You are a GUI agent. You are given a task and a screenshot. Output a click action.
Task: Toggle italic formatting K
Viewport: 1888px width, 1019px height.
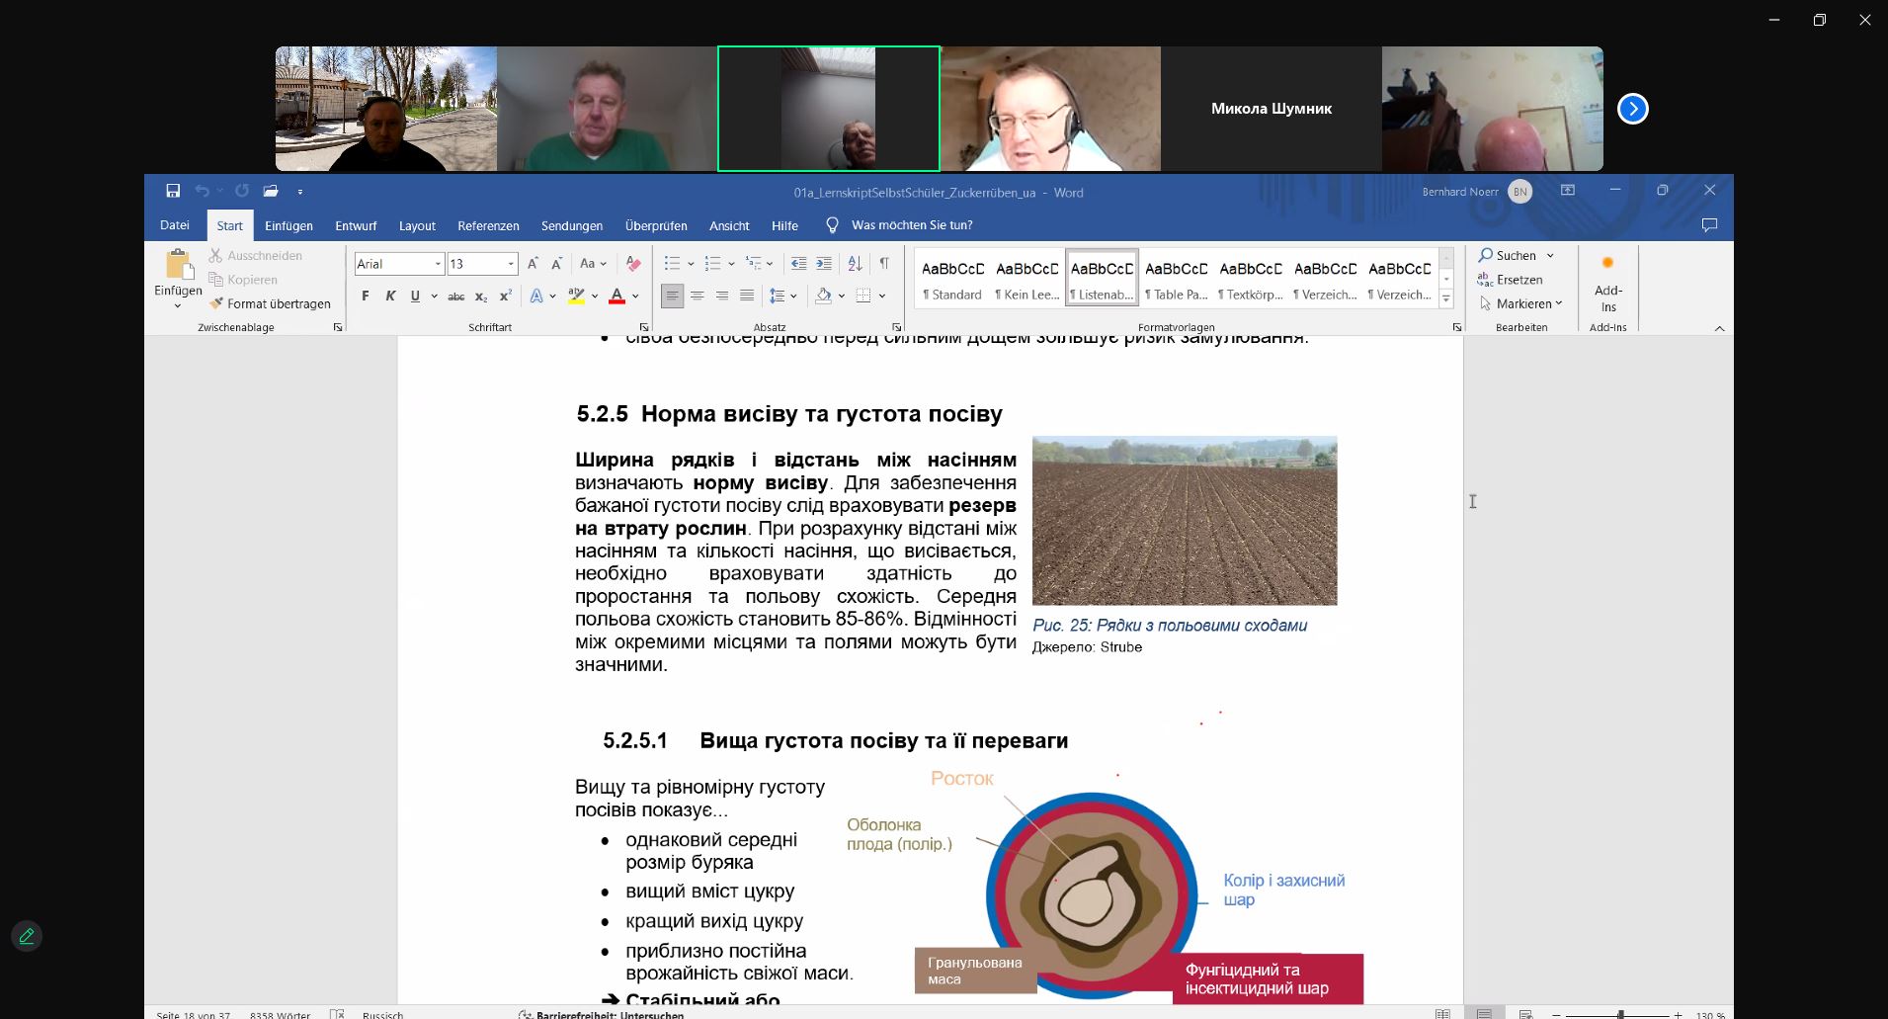coord(390,296)
